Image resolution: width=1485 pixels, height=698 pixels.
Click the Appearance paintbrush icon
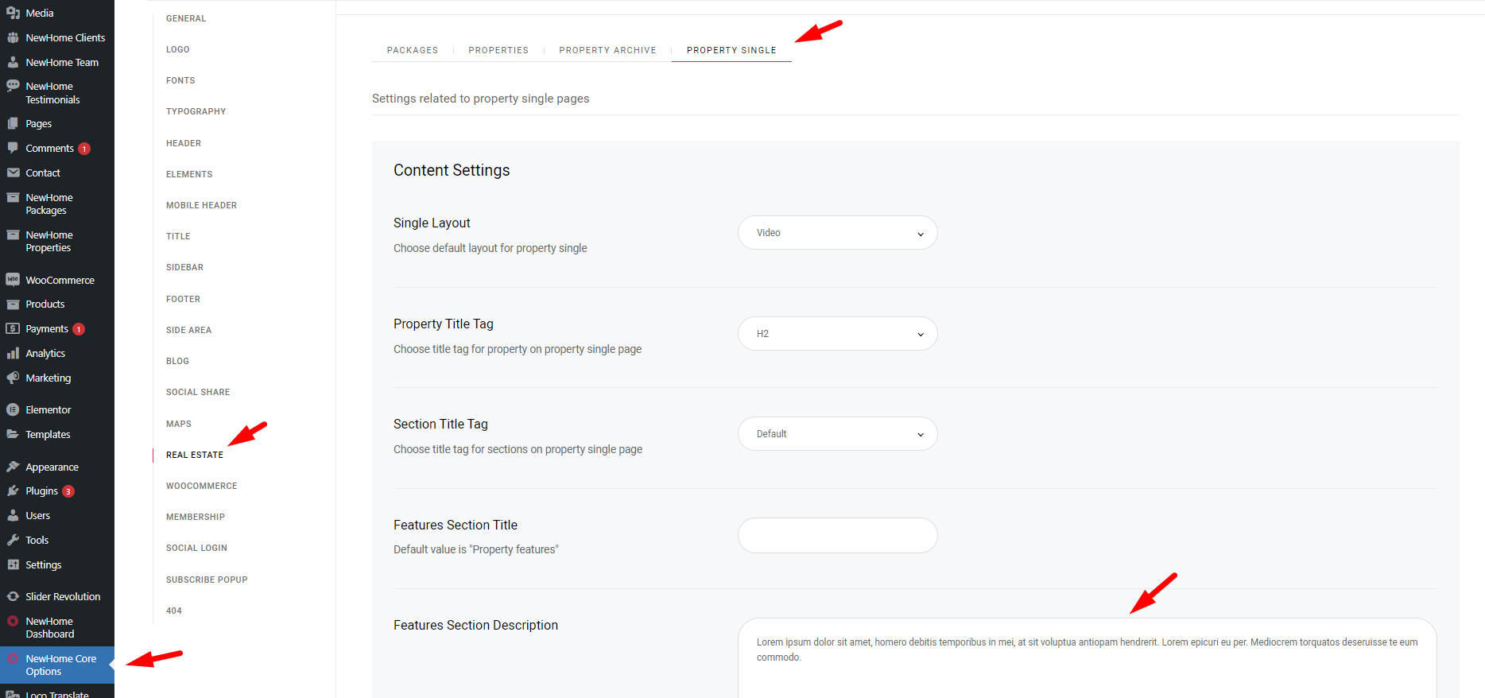tap(13, 467)
